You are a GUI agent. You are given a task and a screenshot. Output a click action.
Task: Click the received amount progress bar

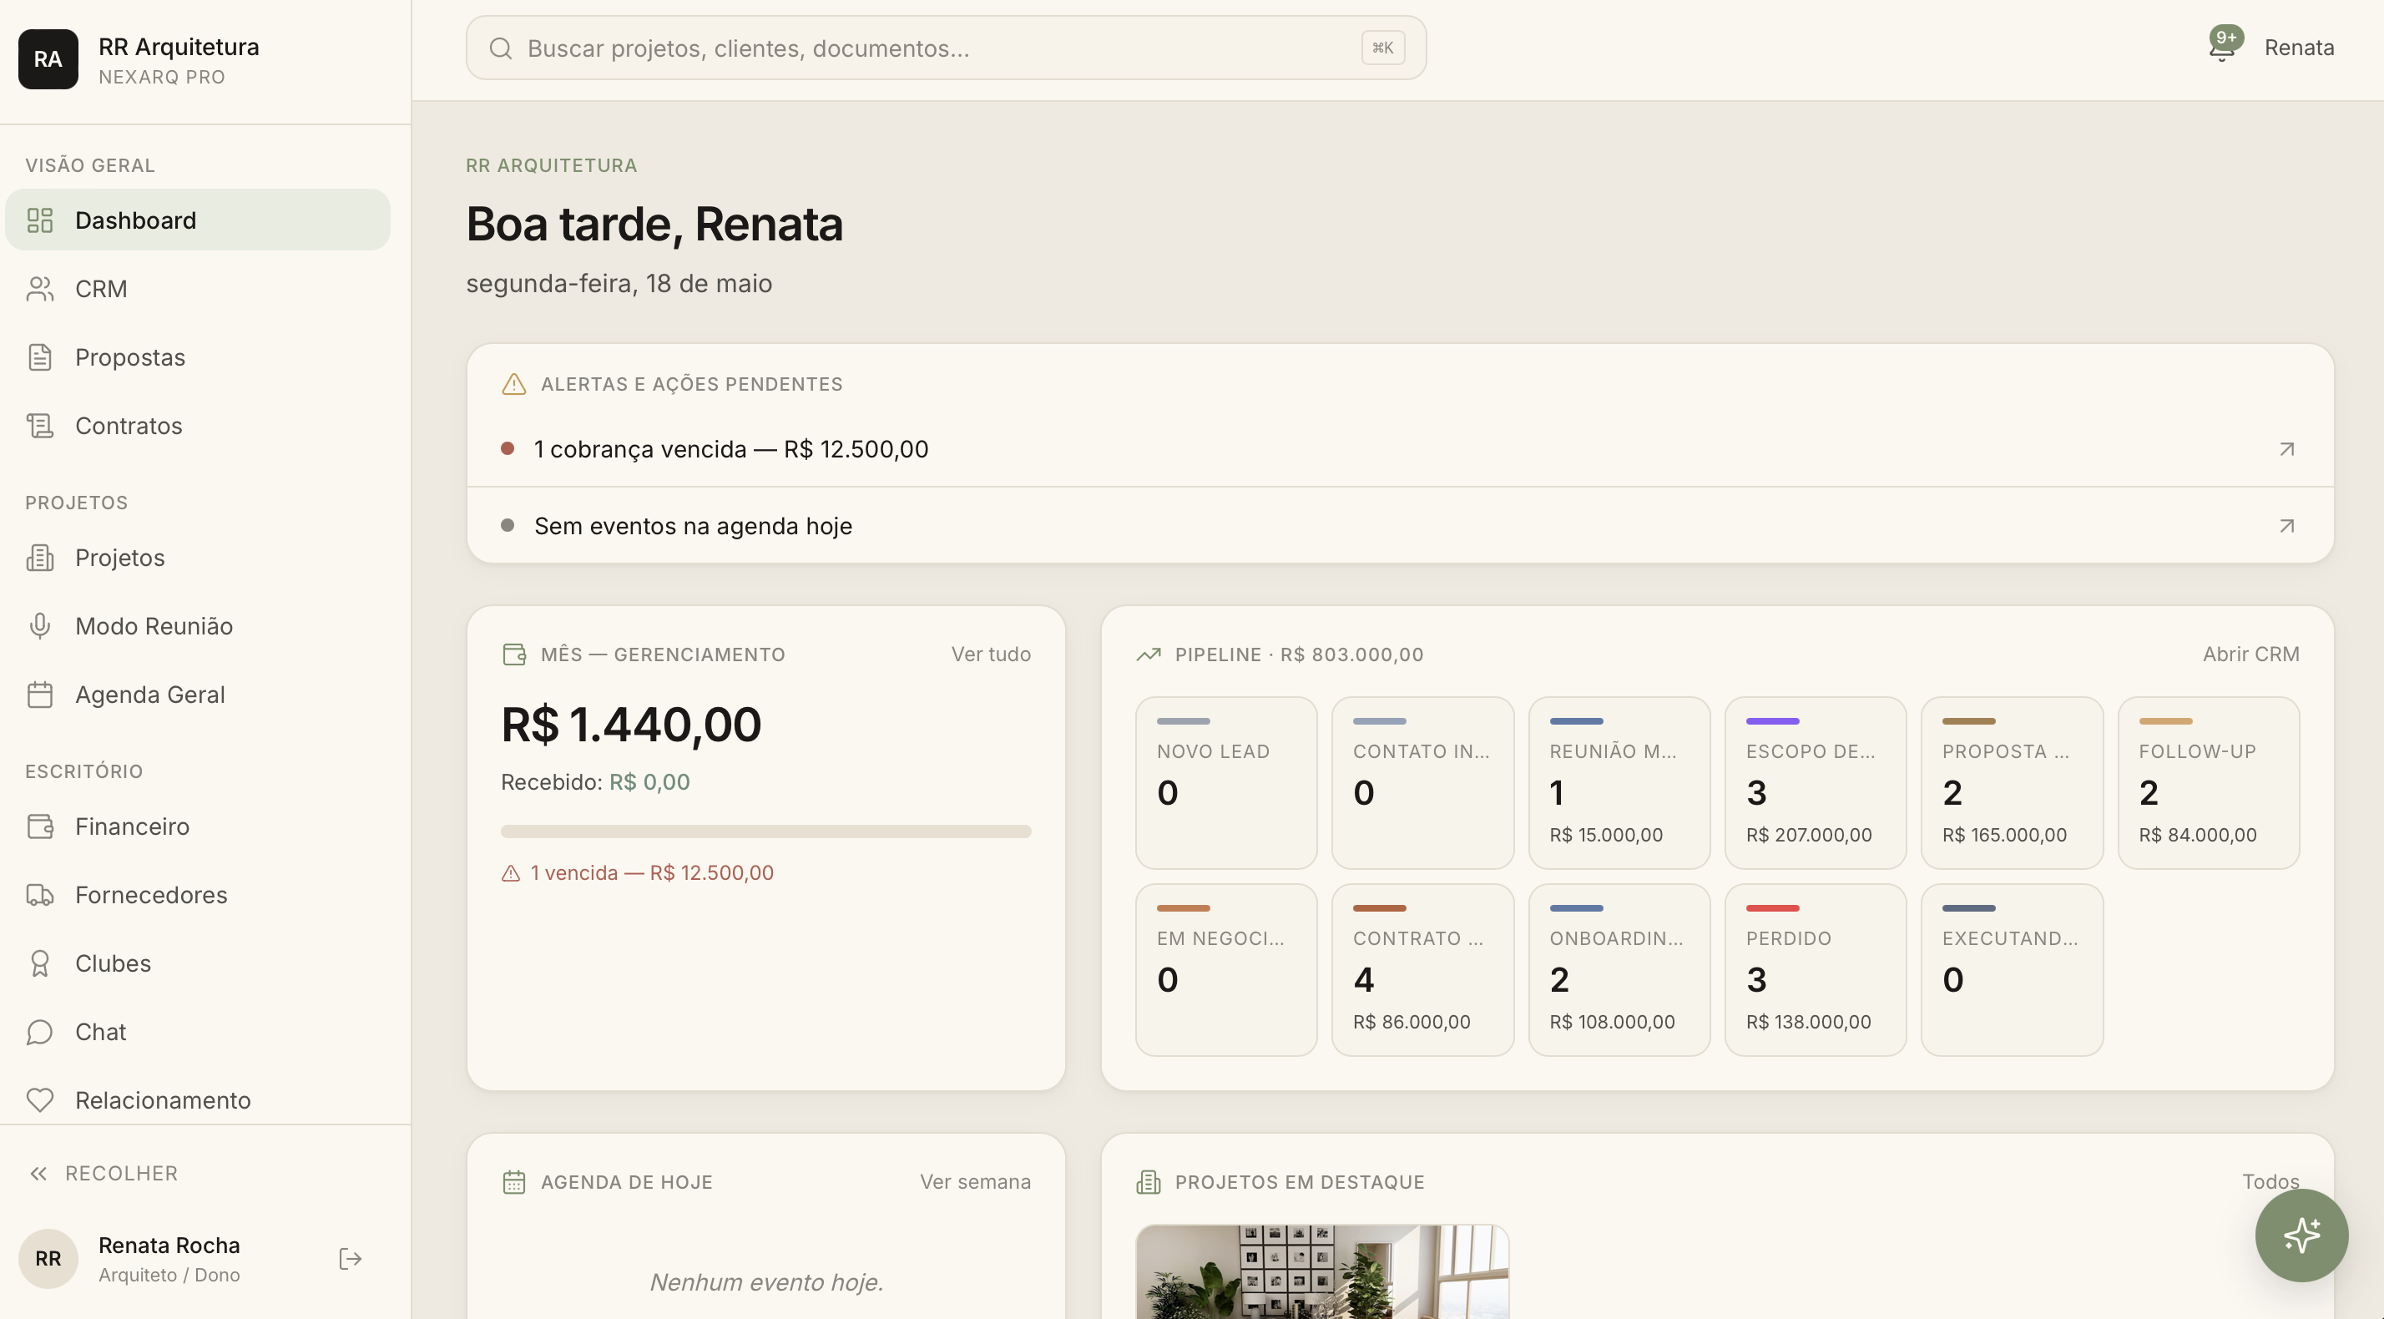pyautogui.click(x=766, y=831)
